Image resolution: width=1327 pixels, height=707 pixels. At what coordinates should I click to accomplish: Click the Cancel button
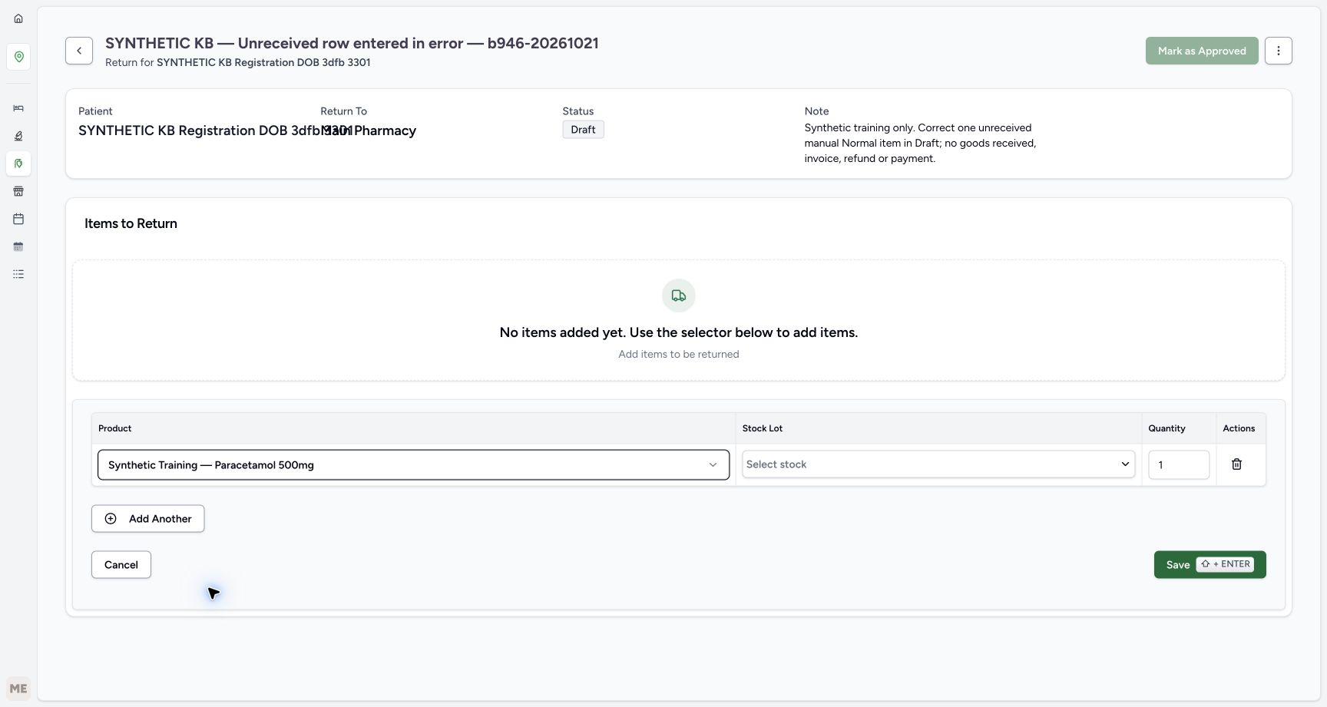pos(121,565)
